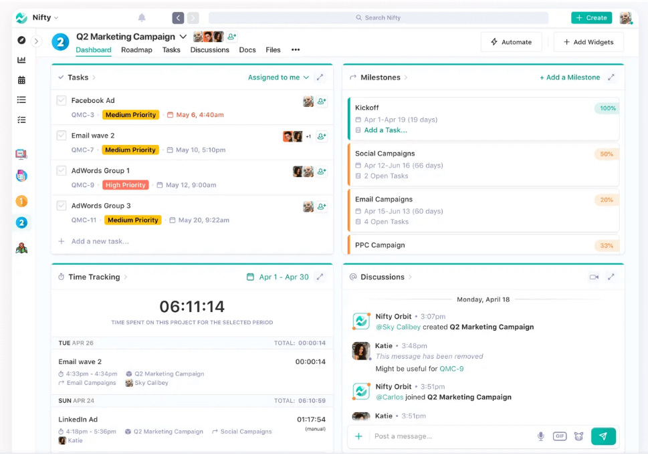
Task: Check off the Email wave 2 task
Action: pyautogui.click(x=62, y=136)
